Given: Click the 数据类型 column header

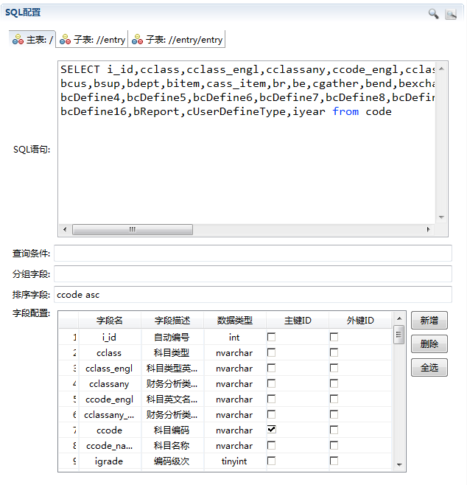Looking at the screenshot, I should pyautogui.click(x=234, y=321).
